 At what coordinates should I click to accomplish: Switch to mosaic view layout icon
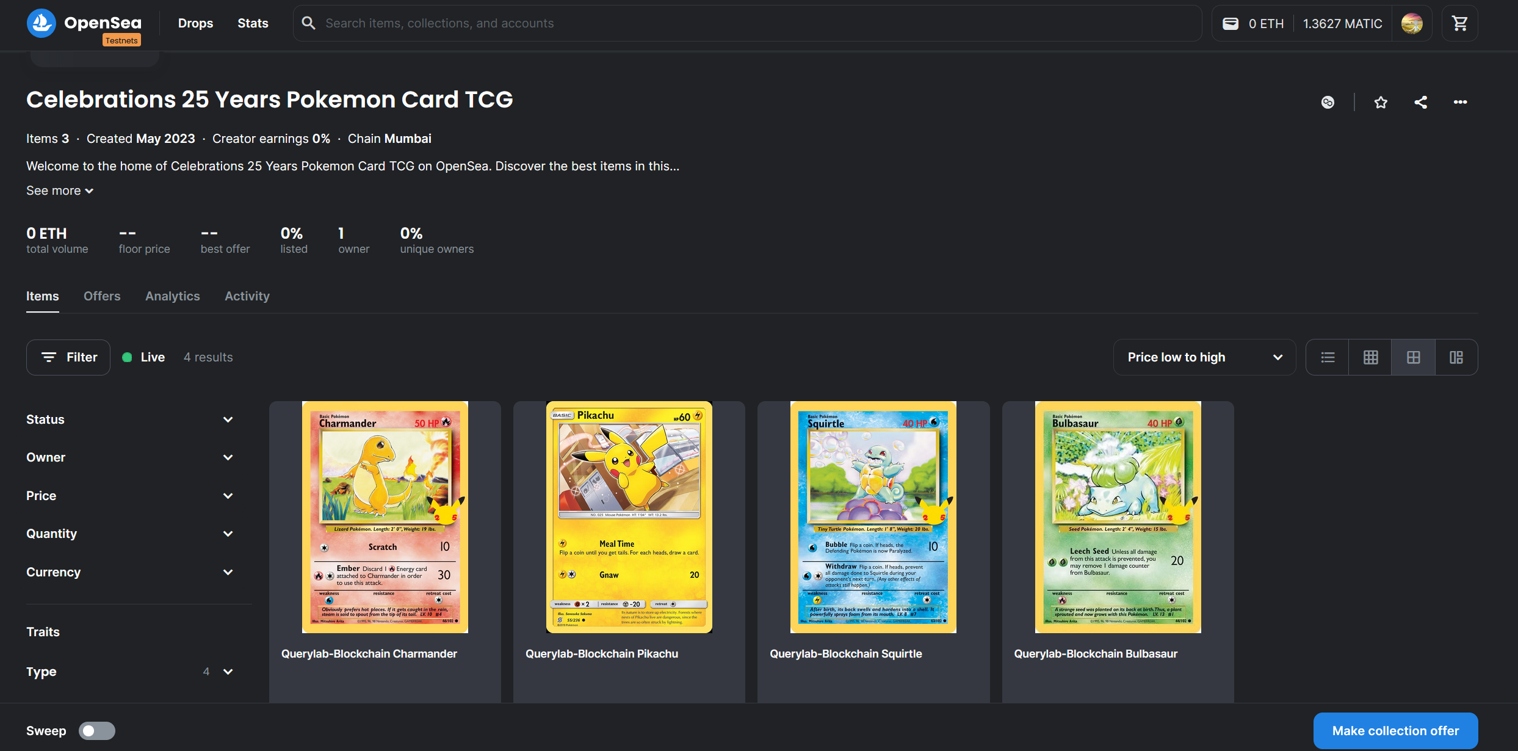coord(1456,357)
